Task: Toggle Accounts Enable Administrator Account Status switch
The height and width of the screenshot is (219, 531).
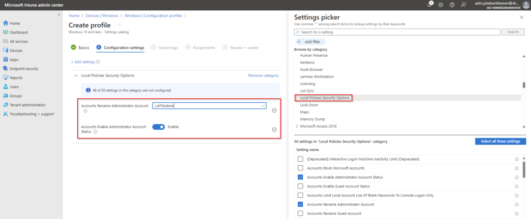Action: coord(159,127)
